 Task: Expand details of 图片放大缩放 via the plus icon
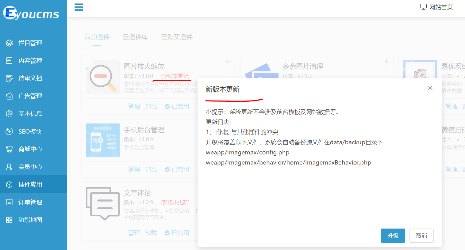228,62
